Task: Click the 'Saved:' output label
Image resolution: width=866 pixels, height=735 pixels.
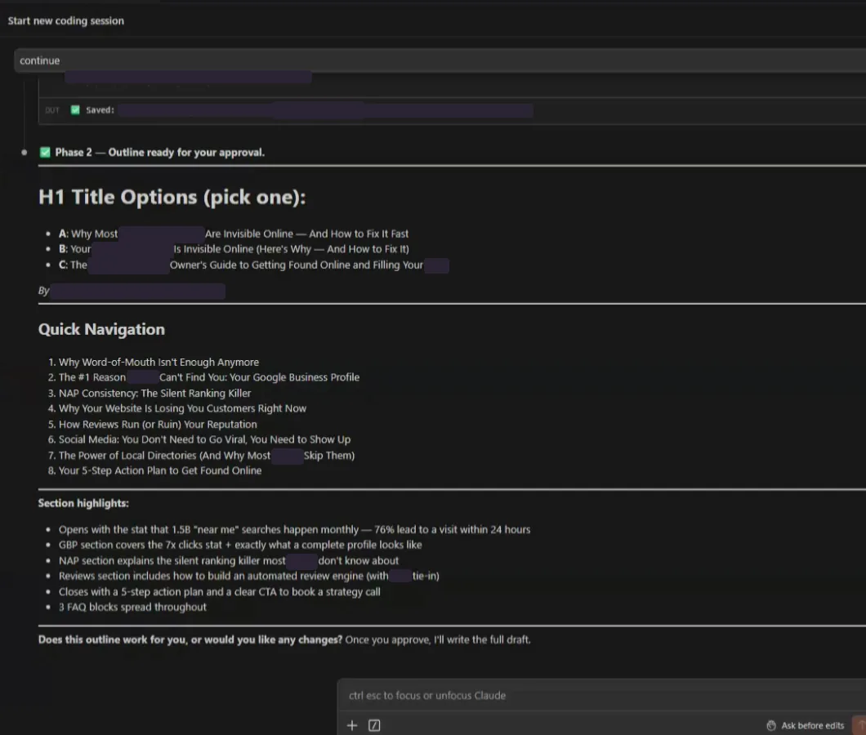Action: tap(100, 110)
